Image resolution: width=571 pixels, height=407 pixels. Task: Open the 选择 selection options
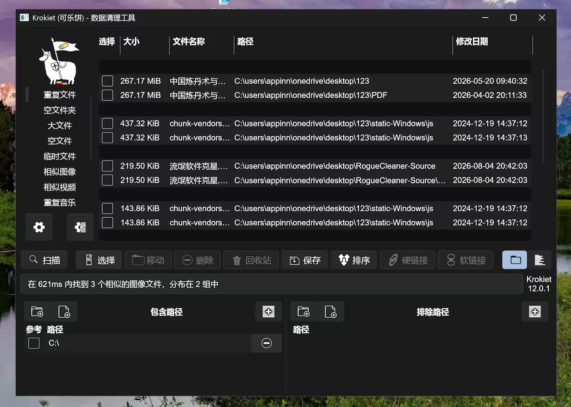[99, 260]
